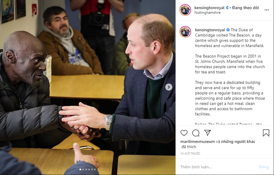Screen dimensions: 274x175
Task: Share the post with the paper plane icon
Action: [x=207, y=133]
